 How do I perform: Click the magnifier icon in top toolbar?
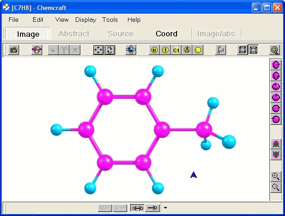click(x=275, y=50)
